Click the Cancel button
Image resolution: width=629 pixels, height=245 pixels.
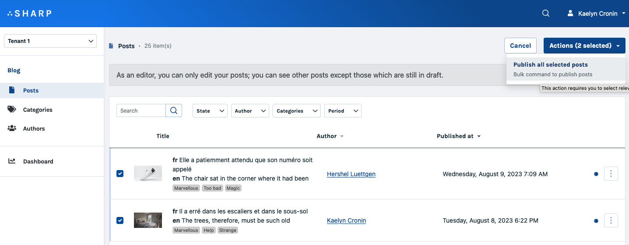coord(520,46)
